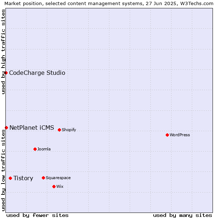Click the 'Squarespace' label text
This screenshot has height=218, width=218.
pyautogui.click(x=58, y=178)
